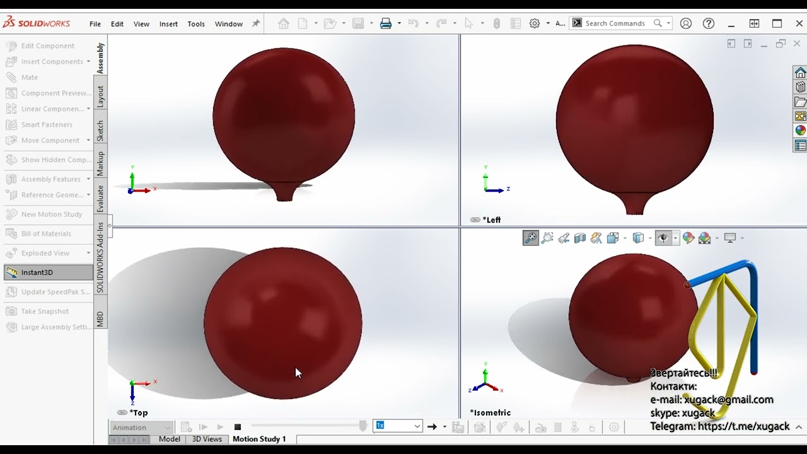Open the Edit menu
The height and width of the screenshot is (454, 807).
point(117,24)
